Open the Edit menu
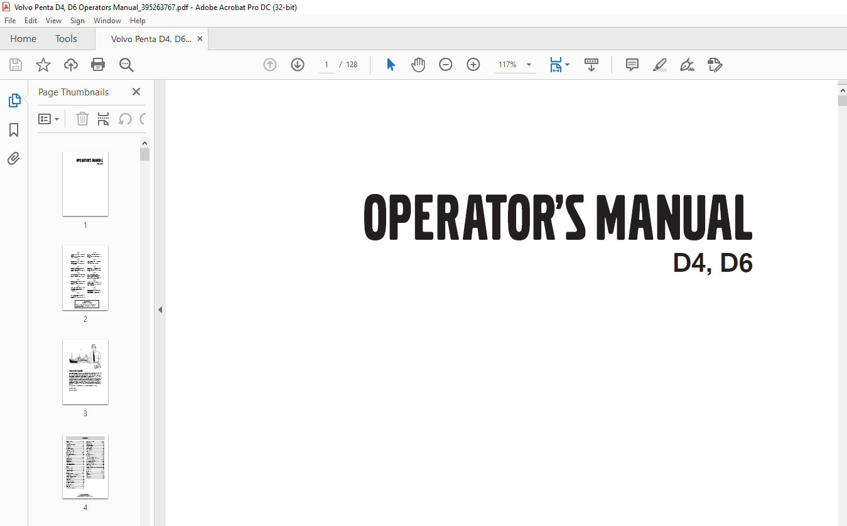Screen dimensions: 847x526 pyautogui.click(x=31, y=21)
